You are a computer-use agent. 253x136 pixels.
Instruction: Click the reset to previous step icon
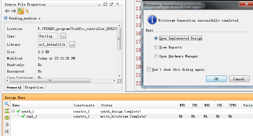7,131
